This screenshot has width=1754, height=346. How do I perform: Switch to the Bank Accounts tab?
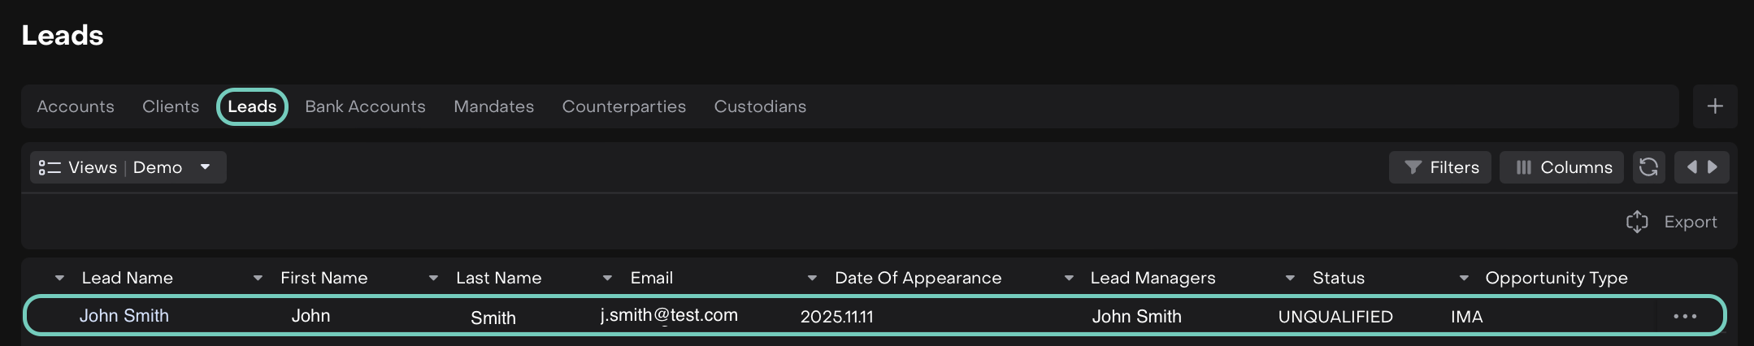point(365,106)
